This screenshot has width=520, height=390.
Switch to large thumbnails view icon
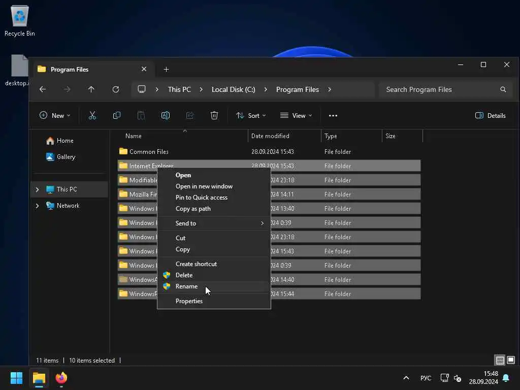click(x=511, y=360)
